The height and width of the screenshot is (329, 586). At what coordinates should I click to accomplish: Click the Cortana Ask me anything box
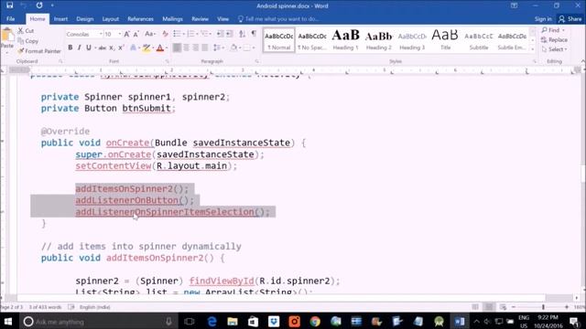pos(97,321)
